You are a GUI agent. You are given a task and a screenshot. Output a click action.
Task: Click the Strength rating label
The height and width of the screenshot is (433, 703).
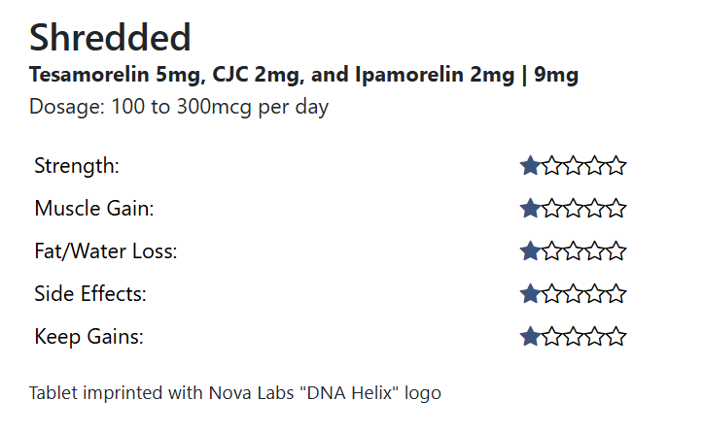pyautogui.click(x=77, y=166)
